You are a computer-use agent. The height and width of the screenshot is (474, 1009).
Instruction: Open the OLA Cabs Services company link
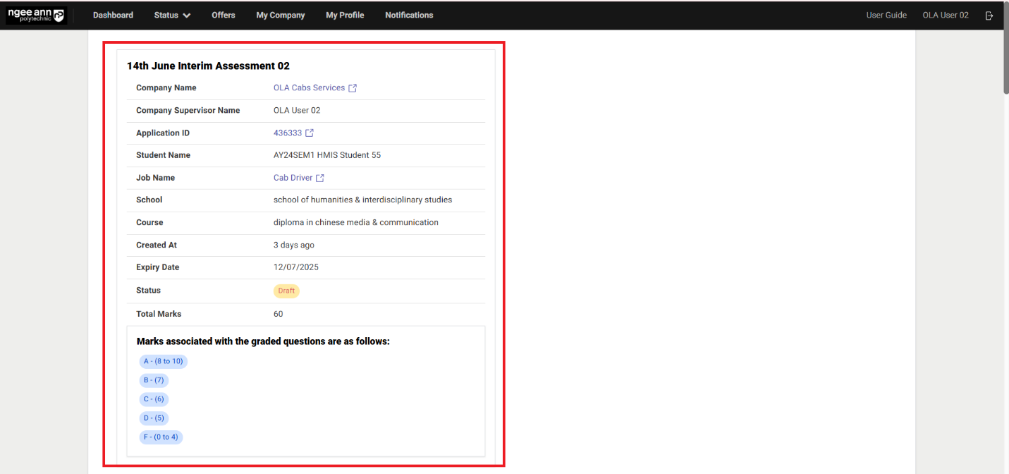tap(308, 87)
